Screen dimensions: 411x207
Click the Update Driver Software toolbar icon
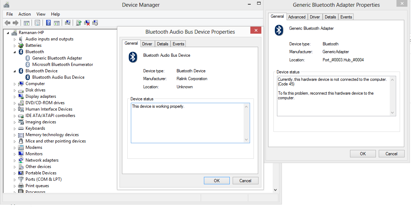(x=79, y=23)
